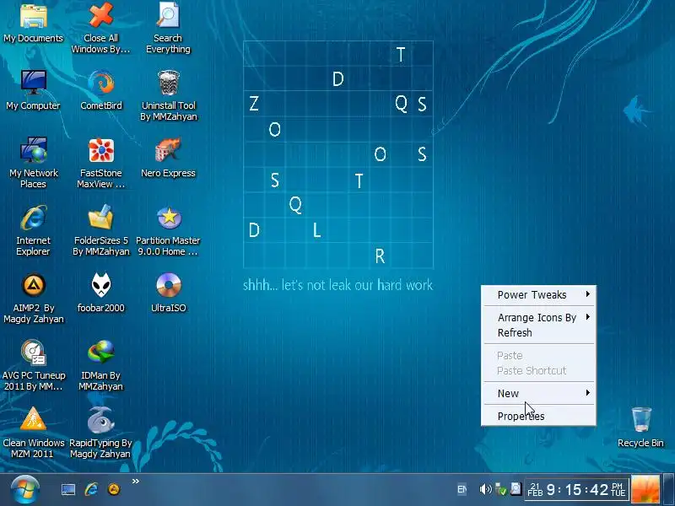Click the network shield tray icon

(500, 489)
